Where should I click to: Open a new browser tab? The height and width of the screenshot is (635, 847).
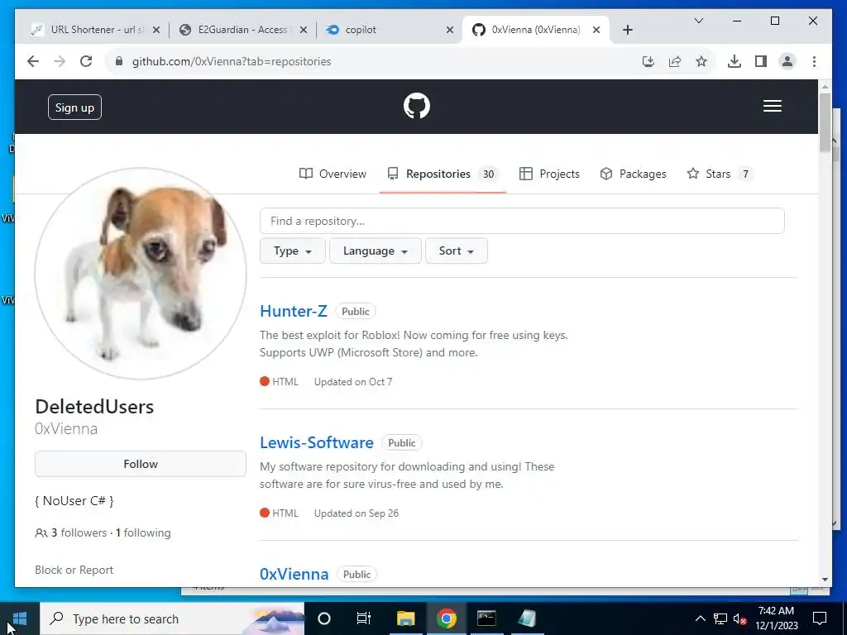tap(627, 30)
